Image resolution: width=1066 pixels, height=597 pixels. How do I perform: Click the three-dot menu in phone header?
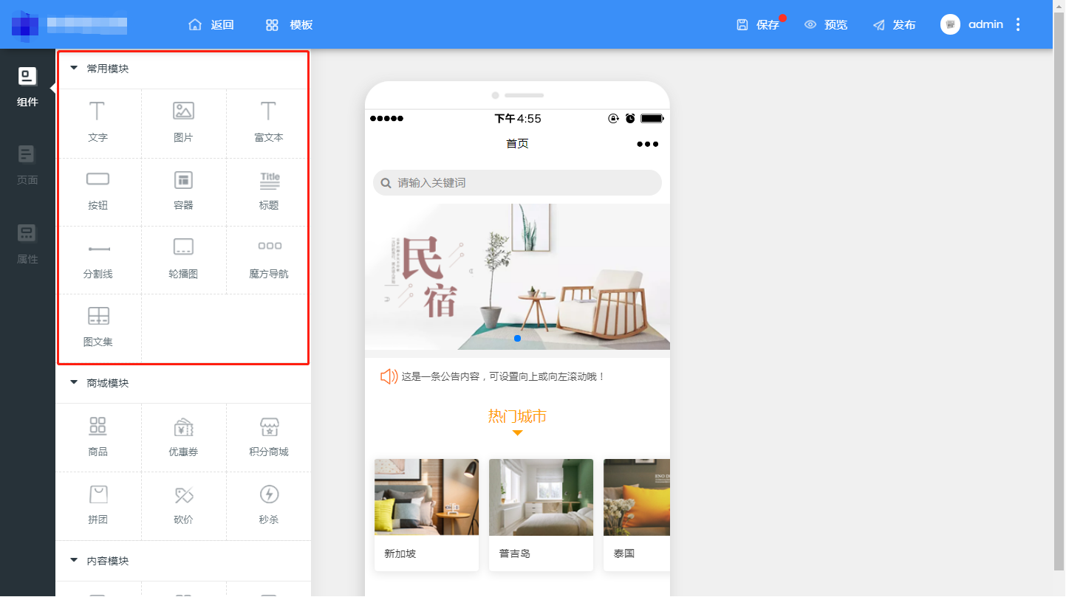point(647,144)
